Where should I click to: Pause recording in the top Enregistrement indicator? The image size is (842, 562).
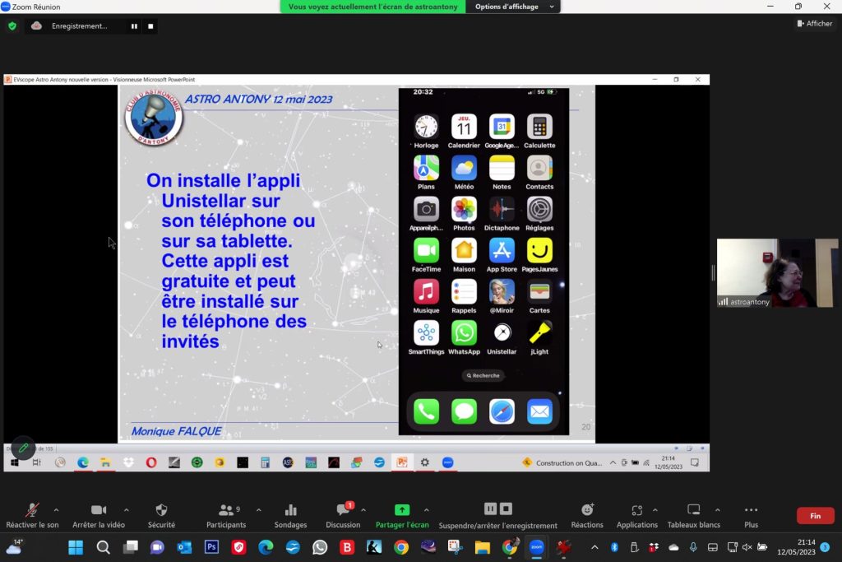click(x=134, y=26)
